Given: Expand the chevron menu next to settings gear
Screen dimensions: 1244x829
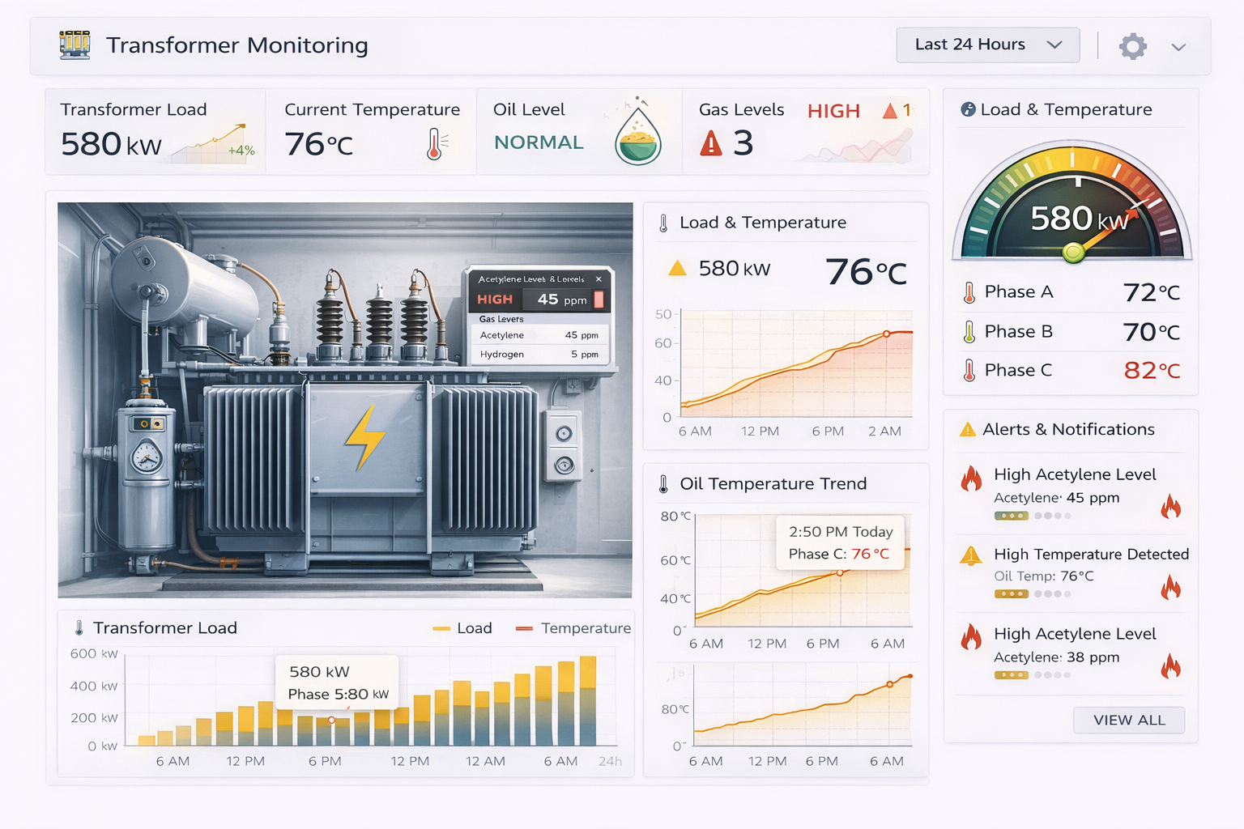Looking at the screenshot, I should tap(1178, 47).
